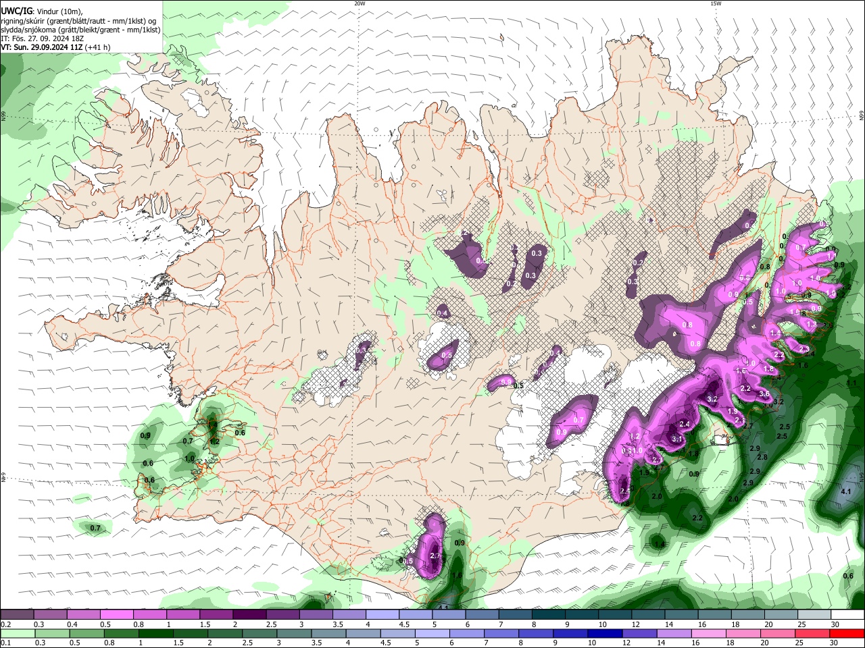Pick the 25 red rain scale swatch
This screenshot has width=865, height=648.
[x=813, y=633]
